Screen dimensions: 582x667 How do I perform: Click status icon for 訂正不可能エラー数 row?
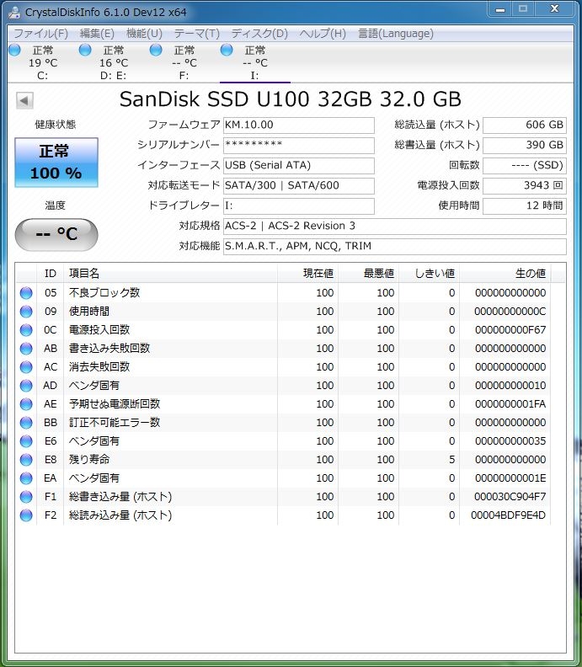(26, 423)
